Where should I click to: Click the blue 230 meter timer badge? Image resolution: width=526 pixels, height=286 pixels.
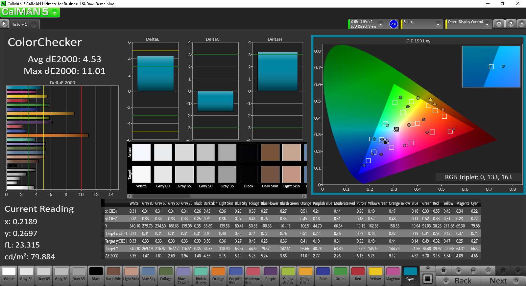pyautogui.click(x=394, y=24)
